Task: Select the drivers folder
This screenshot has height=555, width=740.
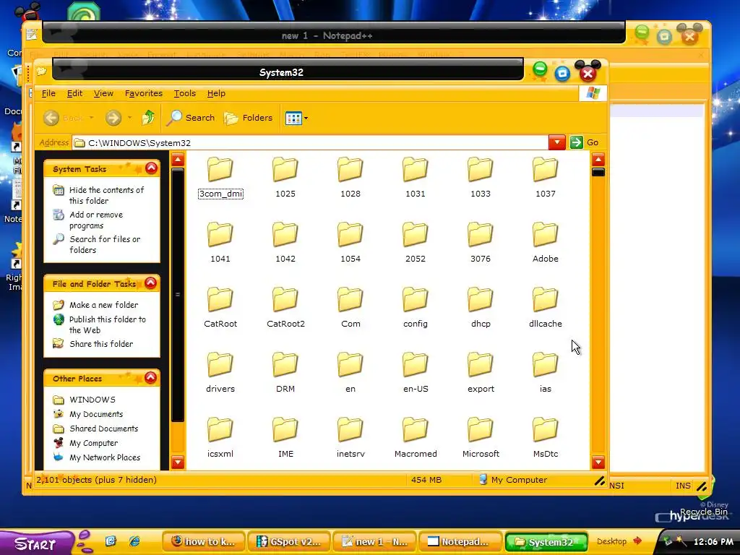Action: click(220, 373)
